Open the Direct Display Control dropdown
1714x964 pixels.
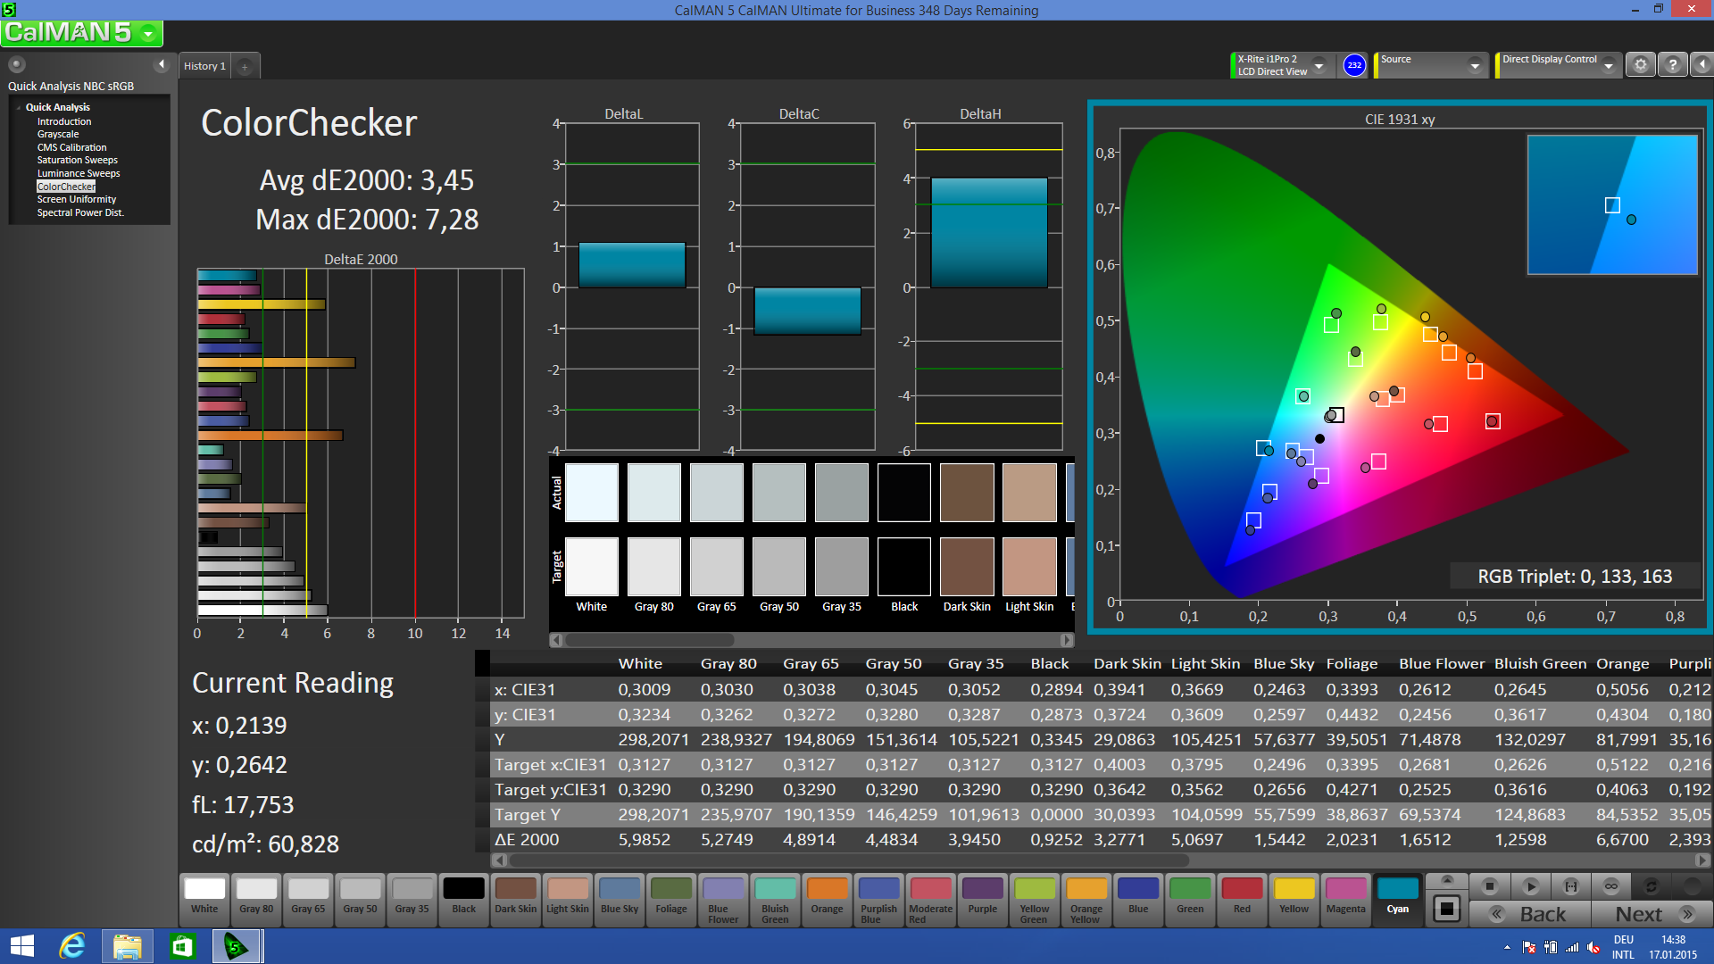pos(1608,66)
